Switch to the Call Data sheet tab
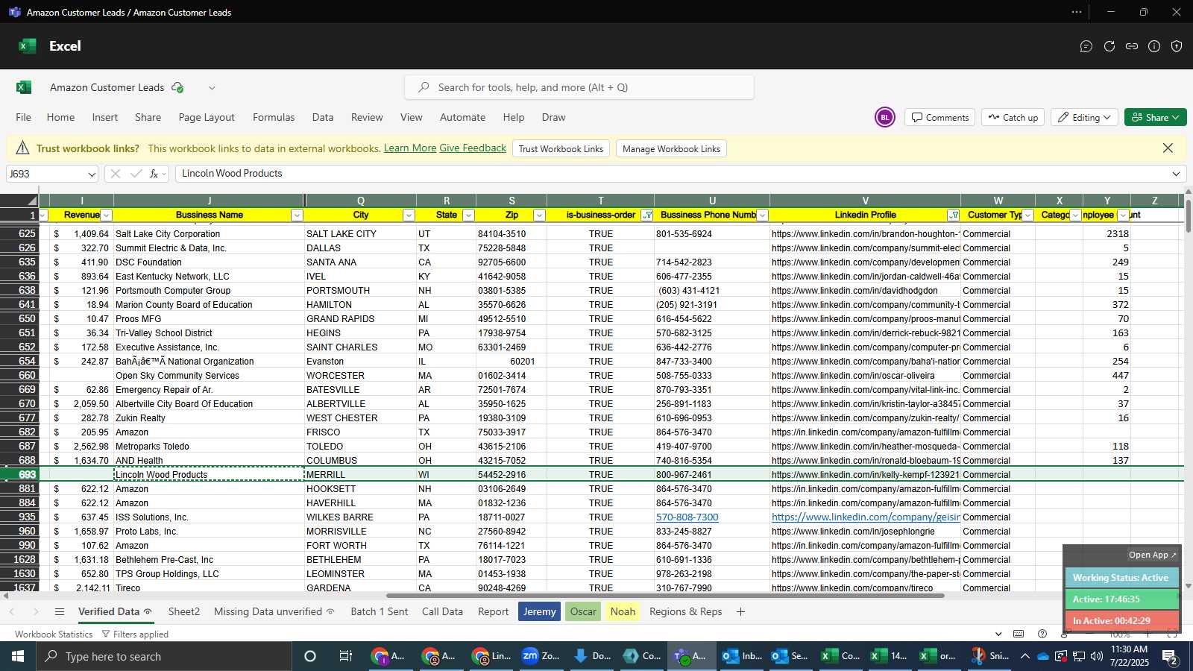Screen dimensions: 1193x671 point(442,611)
